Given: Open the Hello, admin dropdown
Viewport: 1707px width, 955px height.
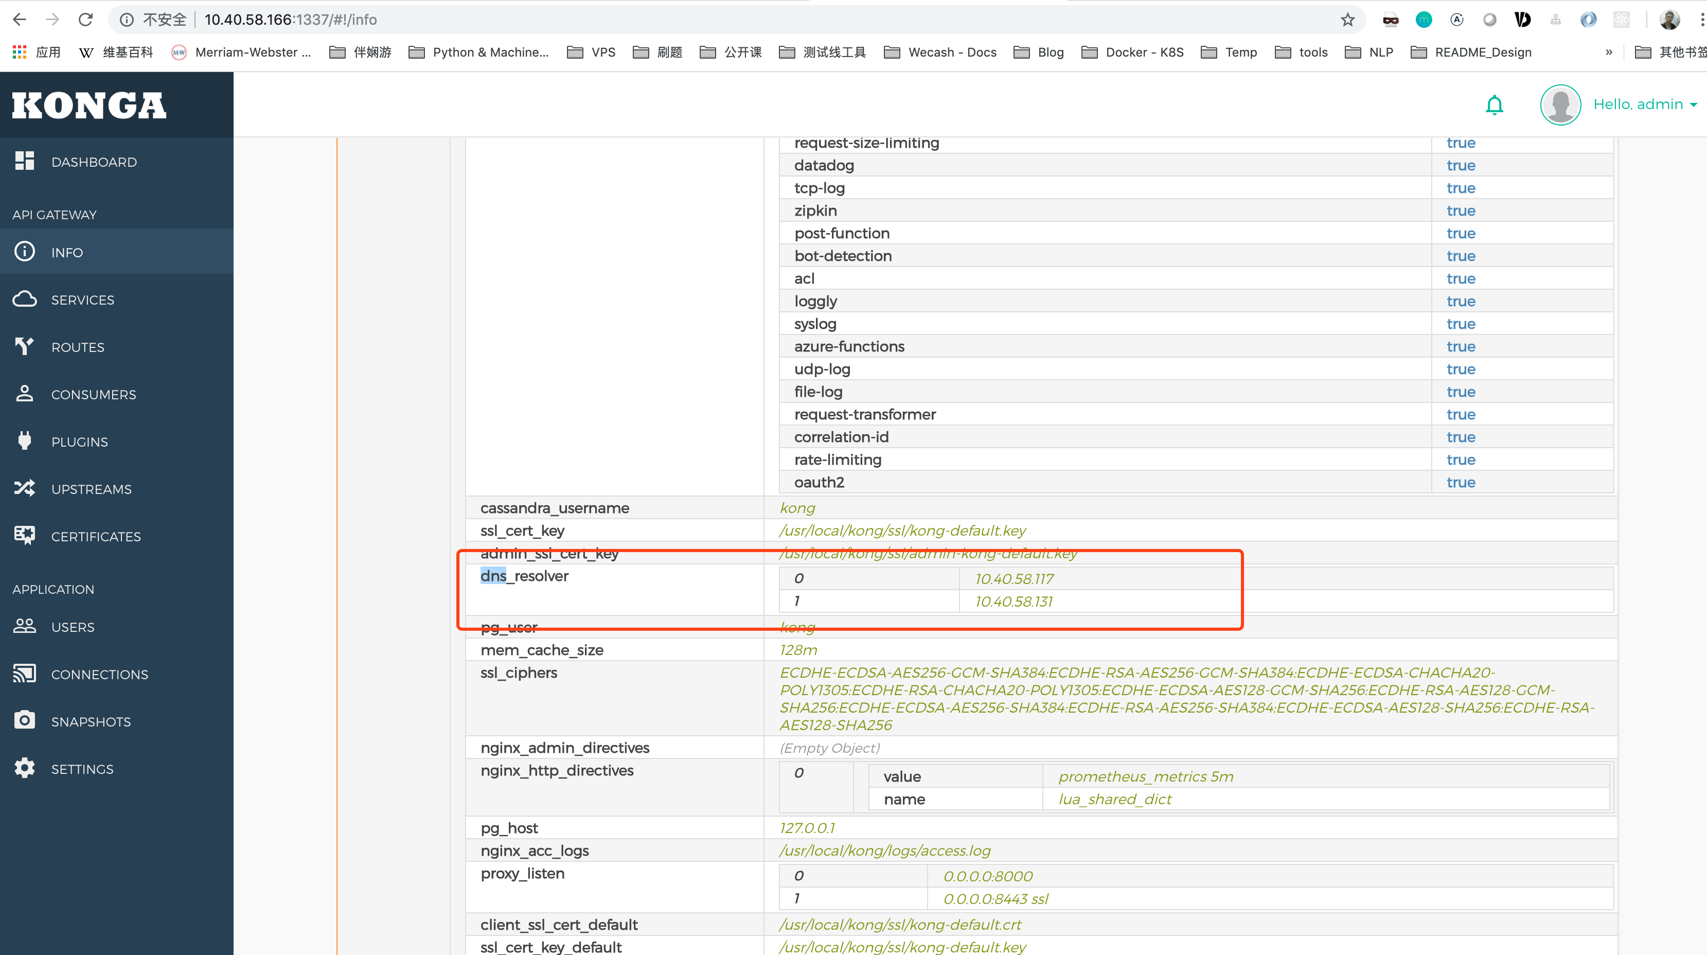Looking at the screenshot, I should pyautogui.click(x=1645, y=104).
